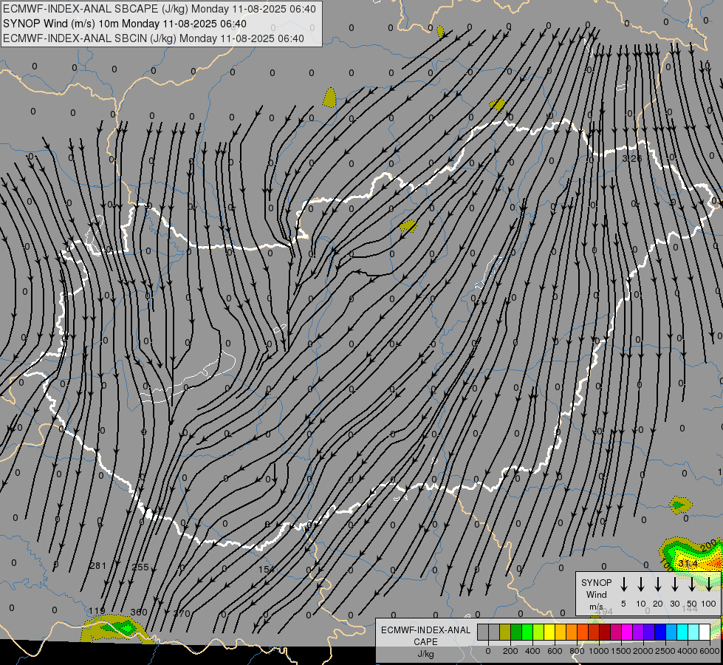Click the 370 value on the map
Image resolution: width=723 pixels, height=665 pixels.
182,614
